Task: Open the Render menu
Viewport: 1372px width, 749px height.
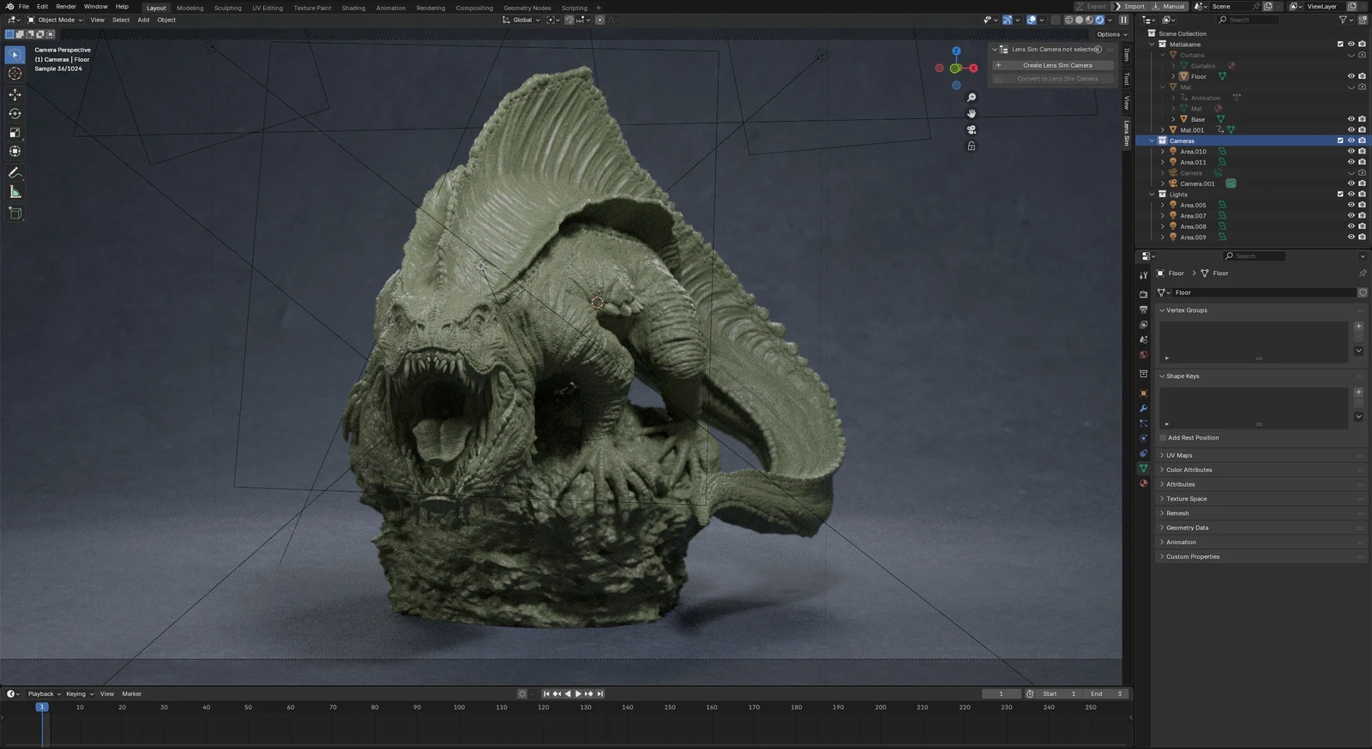Action: 66,7
